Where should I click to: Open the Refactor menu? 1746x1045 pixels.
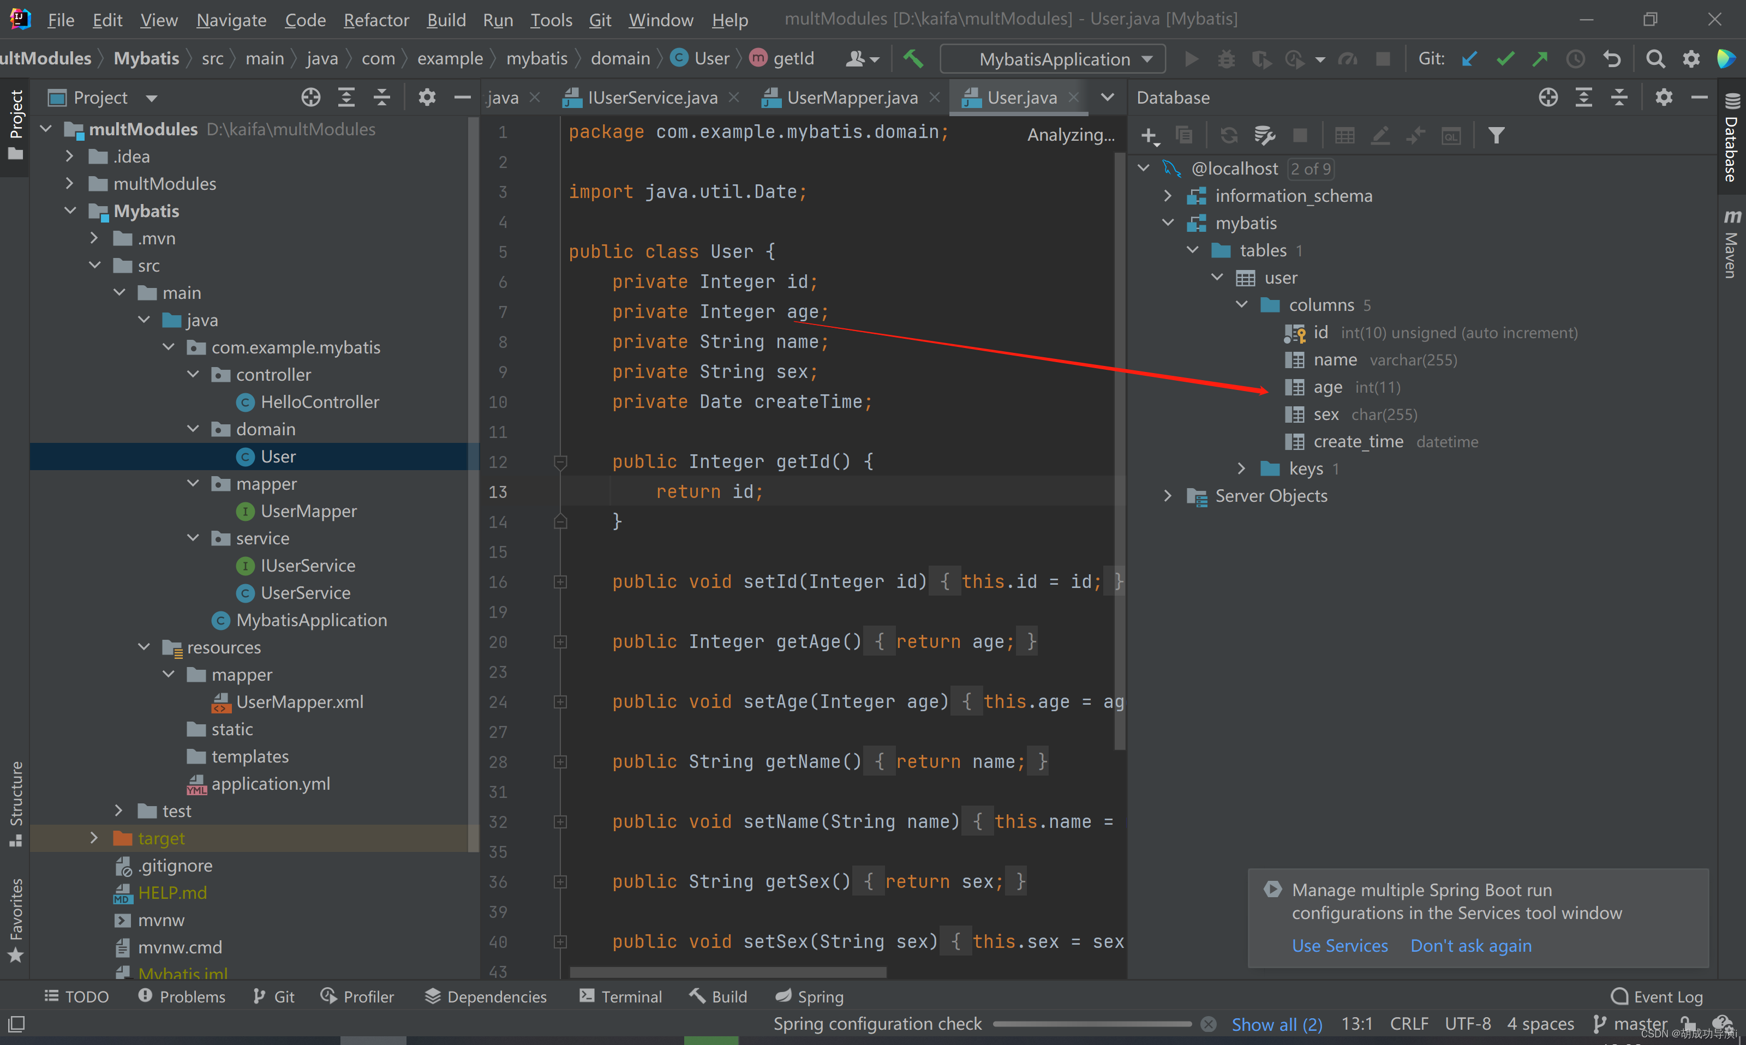(x=376, y=20)
